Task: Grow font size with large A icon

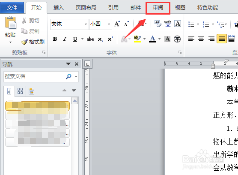Action: pyautogui.click(x=117, y=24)
